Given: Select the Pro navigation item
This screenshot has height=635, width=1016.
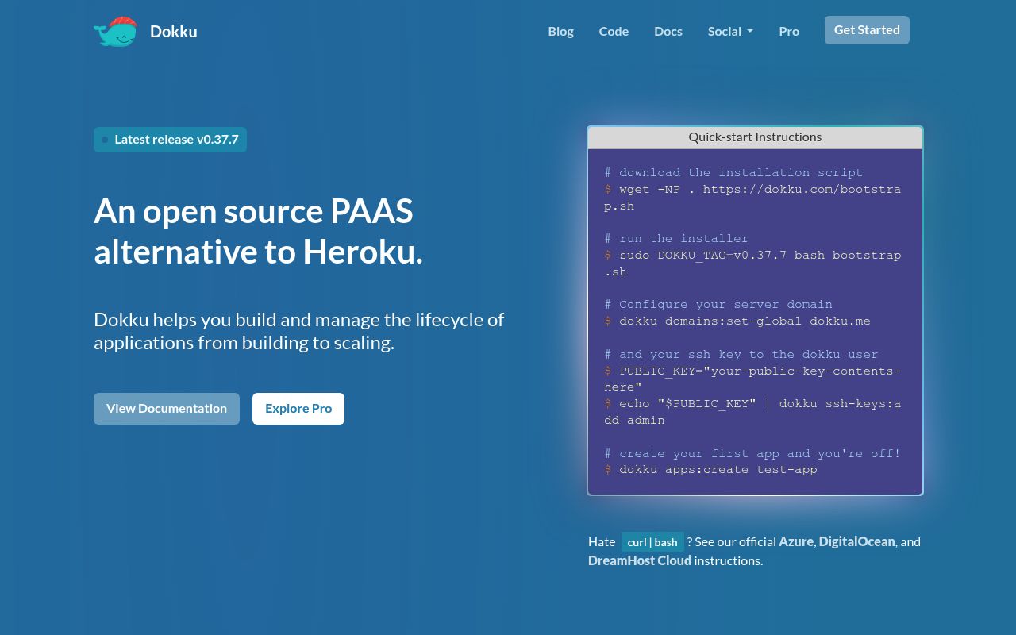Looking at the screenshot, I should pos(789,31).
